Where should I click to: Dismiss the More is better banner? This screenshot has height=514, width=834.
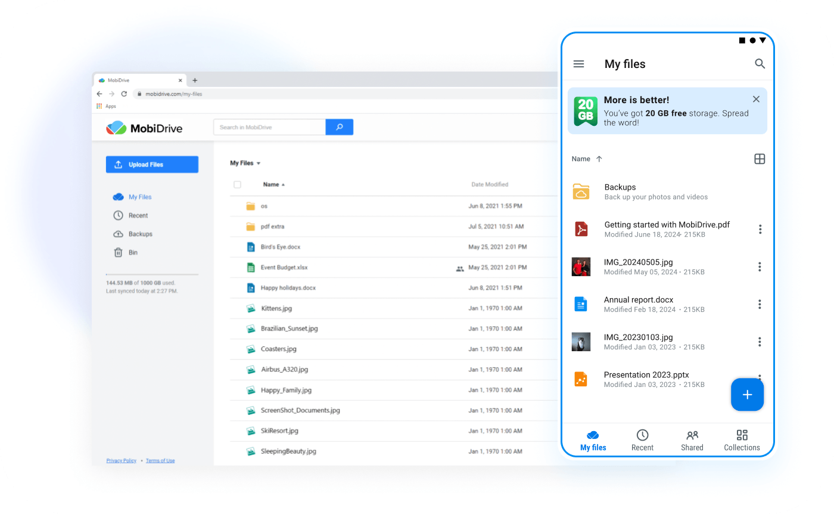coord(756,100)
